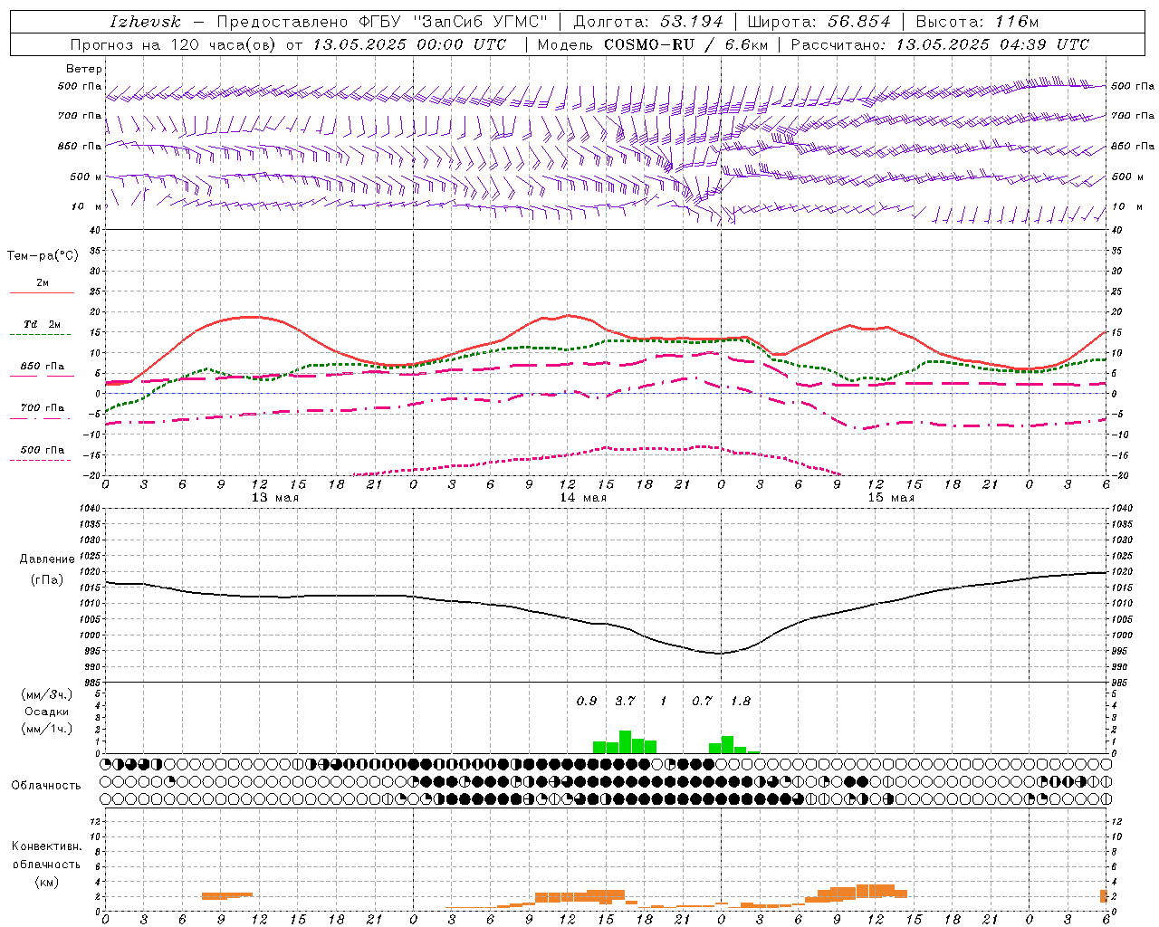1159x927 pixels.
Task: Click the 850 гПа temperature legend entry
Action: pos(43,367)
